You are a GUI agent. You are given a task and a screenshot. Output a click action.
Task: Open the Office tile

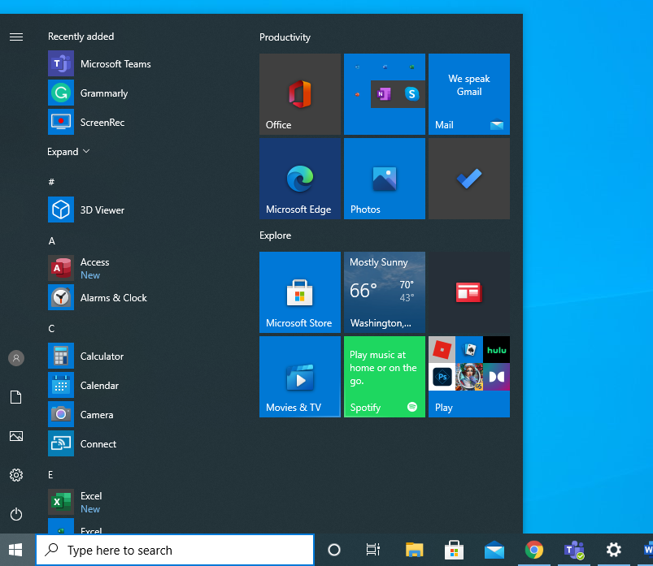click(300, 94)
